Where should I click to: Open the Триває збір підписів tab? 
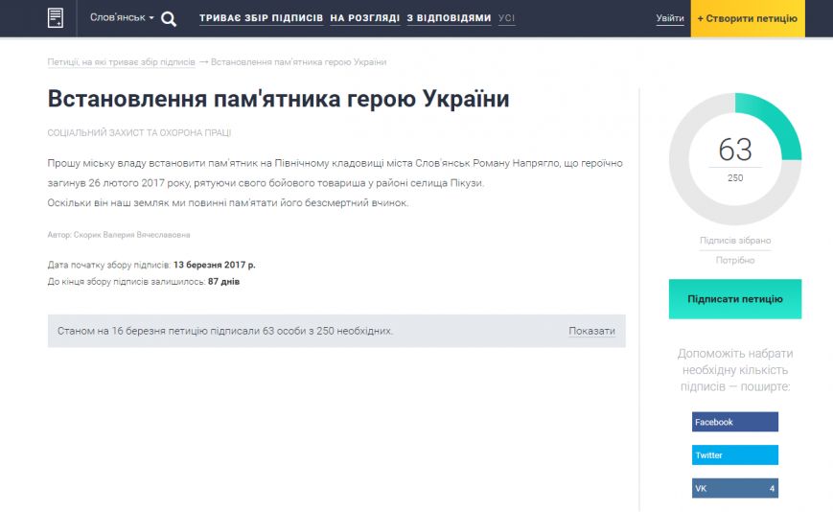(261, 18)
